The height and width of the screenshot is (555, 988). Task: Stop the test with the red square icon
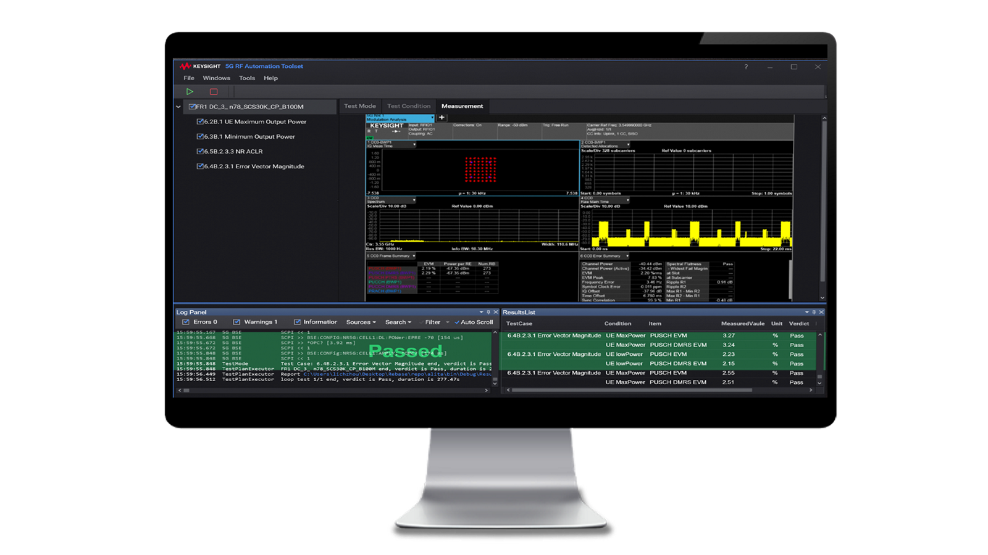pyautogui.click(x=214, y=91)
